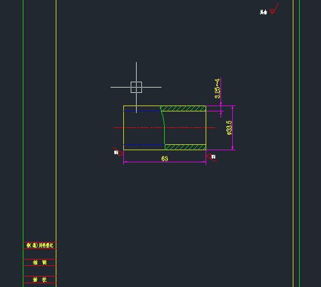Click the red surface finish symbol at top right
Screen dimensions: 321x287
coord(274,9)
